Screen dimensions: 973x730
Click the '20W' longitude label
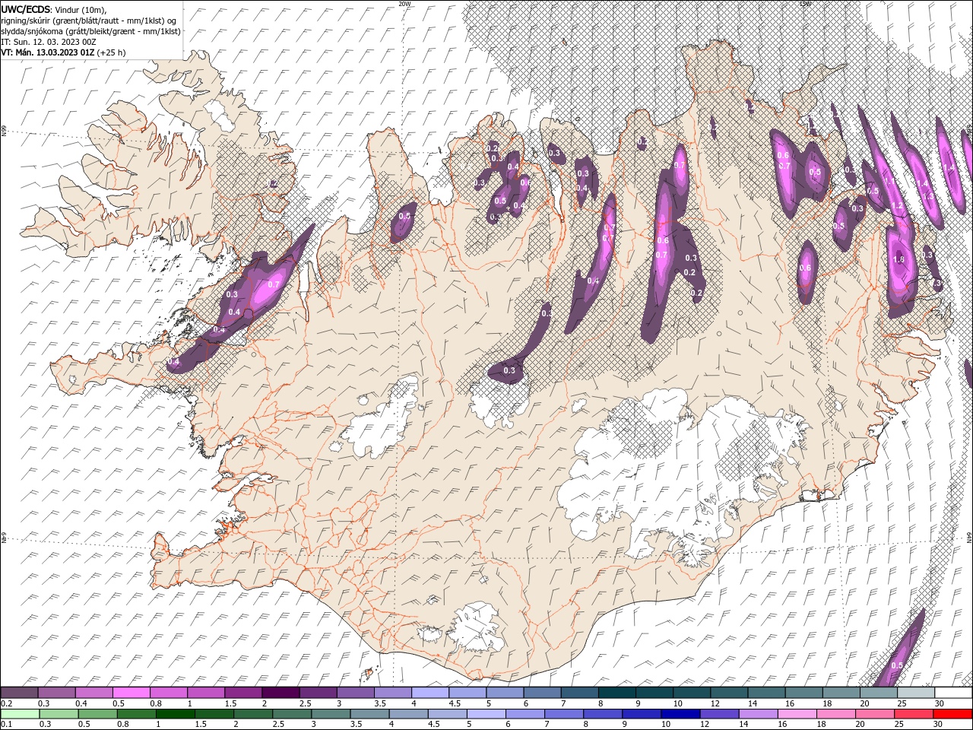(x=404, y=4)
